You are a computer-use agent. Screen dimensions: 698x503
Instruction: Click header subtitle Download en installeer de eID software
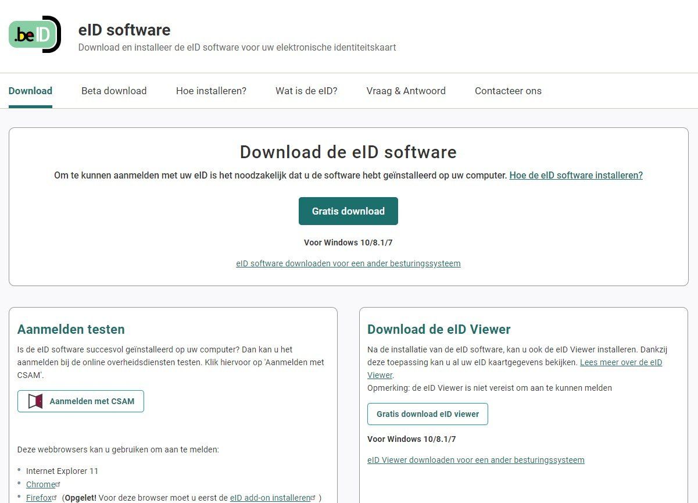pyautogui.click(x=237, y=47)
